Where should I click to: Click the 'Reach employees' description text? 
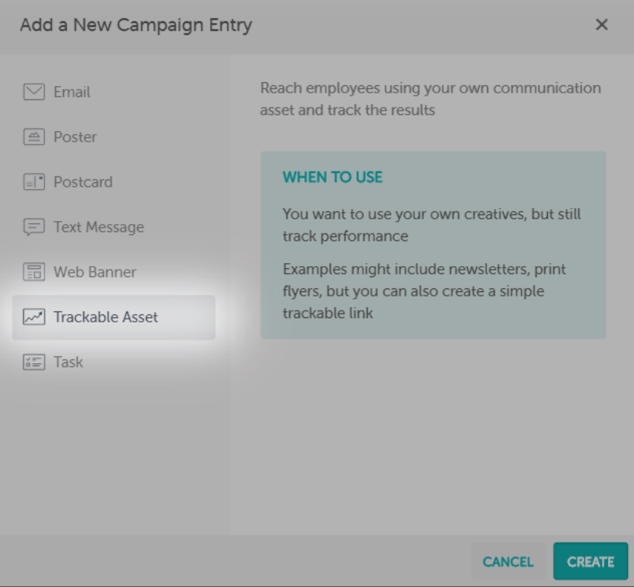pos(431,99)
